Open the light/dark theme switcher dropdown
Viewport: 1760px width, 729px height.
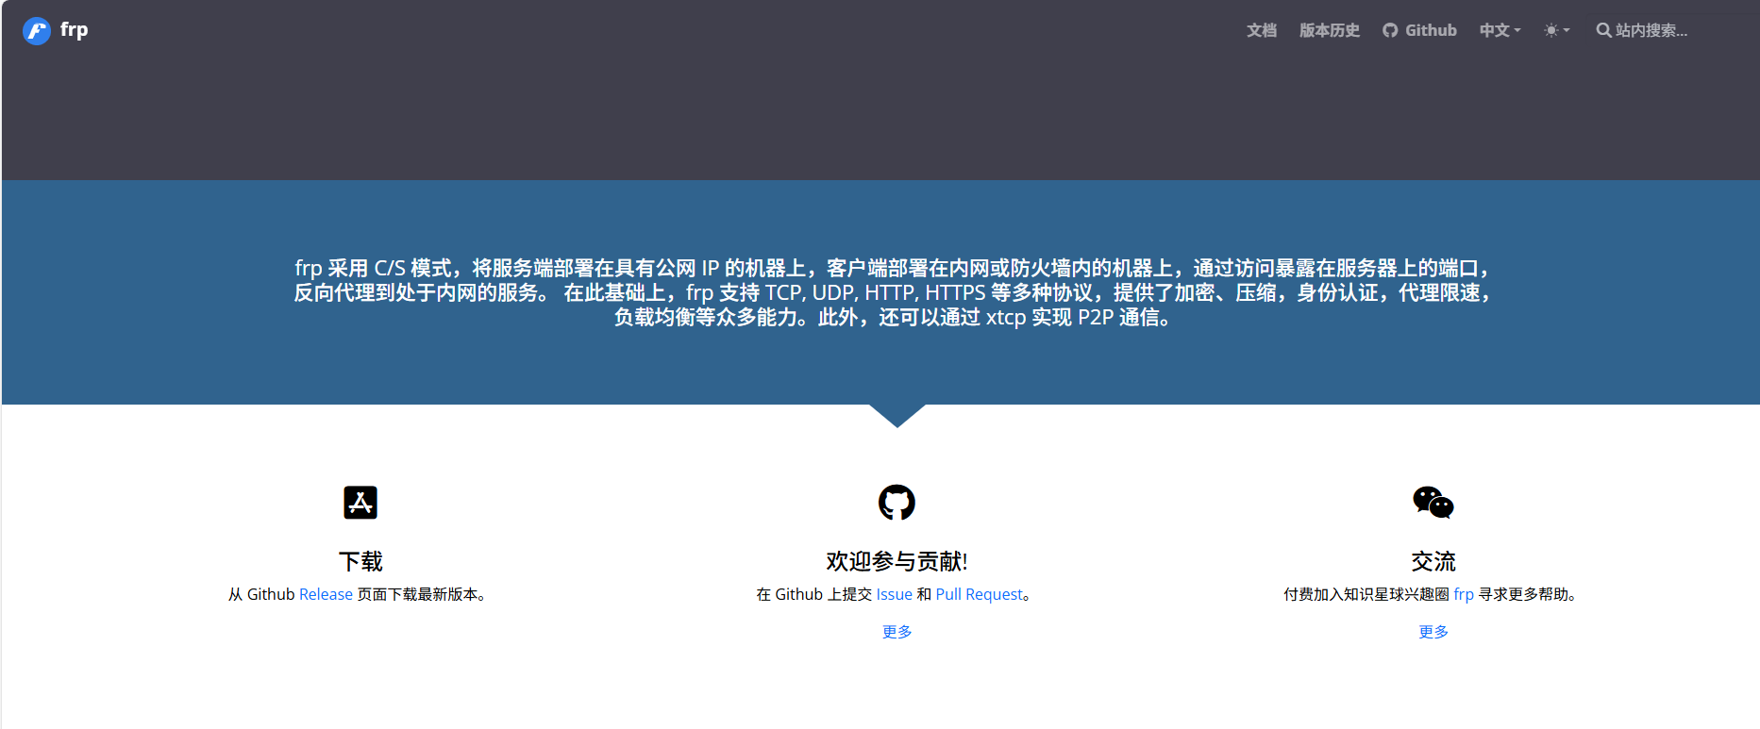click(x=1556, y=30)
